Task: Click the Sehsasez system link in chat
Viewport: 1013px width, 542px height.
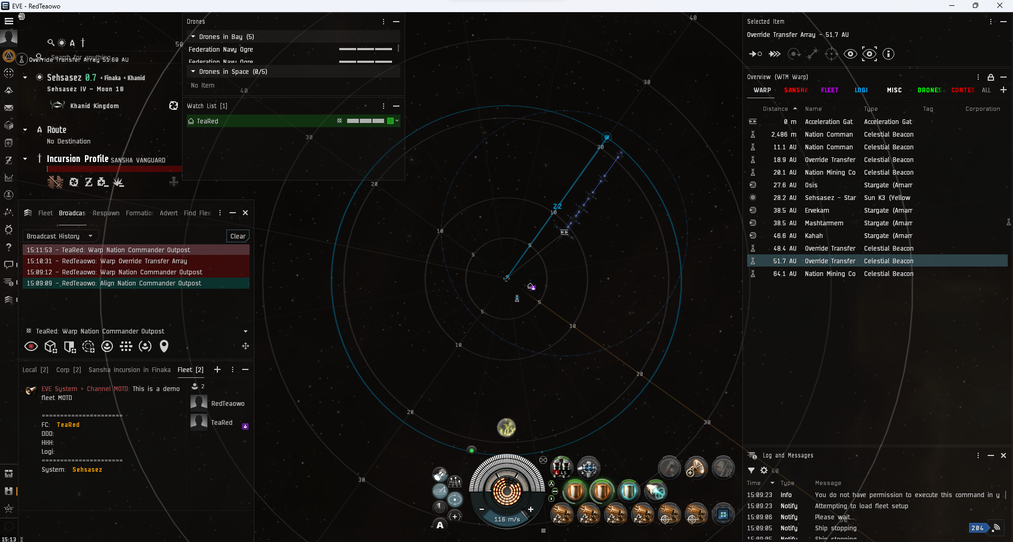Action: pyautogui.click(x=88, y=470)
